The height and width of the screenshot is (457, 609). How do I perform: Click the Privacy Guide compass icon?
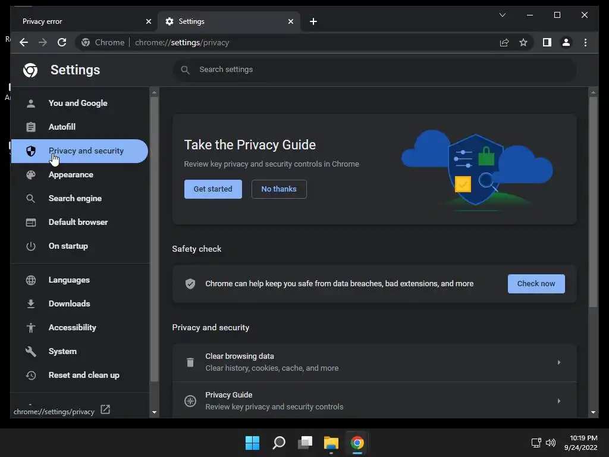(x=190, y=401)
